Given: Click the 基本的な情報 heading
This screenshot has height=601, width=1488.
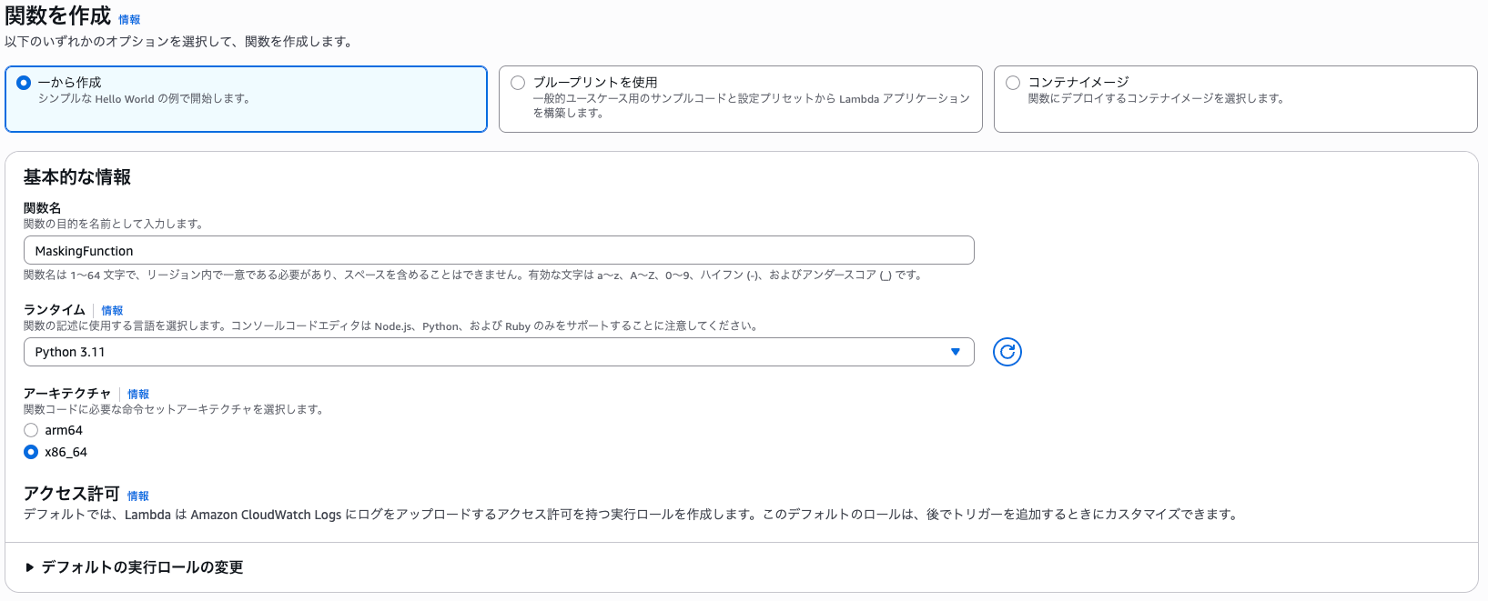Looking at the screenshot, I should 77,177.
